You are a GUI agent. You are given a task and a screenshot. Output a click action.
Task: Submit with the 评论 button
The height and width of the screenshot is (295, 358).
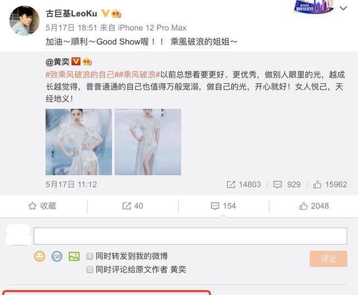(328, 259)
